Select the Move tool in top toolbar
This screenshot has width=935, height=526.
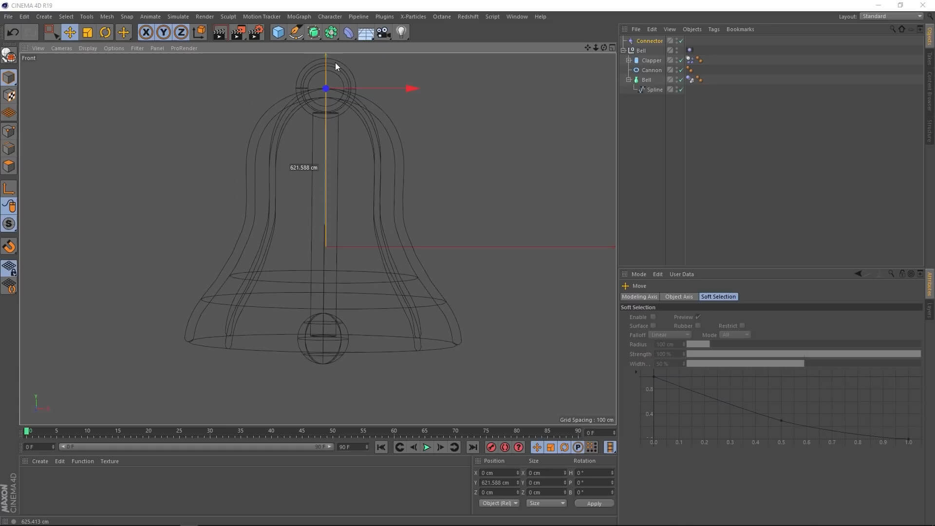pyautogui.click(x=70, y=33)
